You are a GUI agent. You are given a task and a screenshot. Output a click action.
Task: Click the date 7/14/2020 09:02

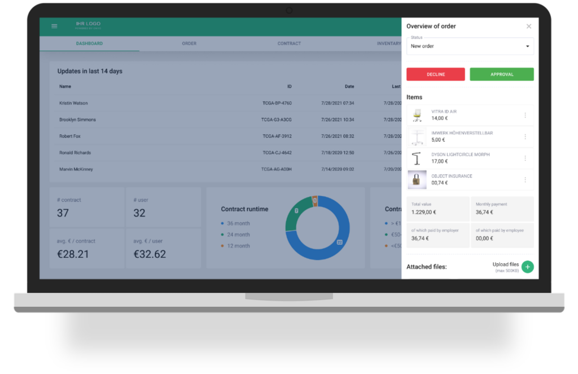[338, 169]
